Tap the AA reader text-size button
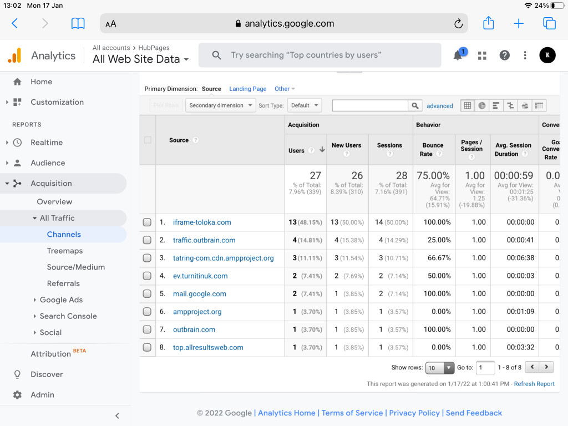The height and width of the screenshot is (426, 568). (111, 24)
